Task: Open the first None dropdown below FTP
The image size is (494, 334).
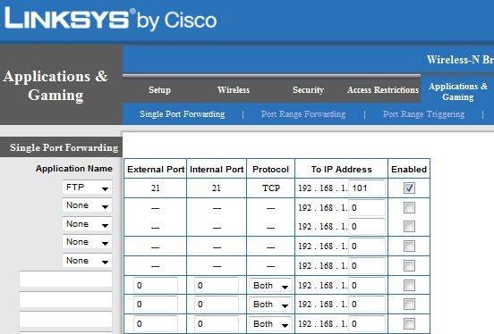Action: point(87,205)
